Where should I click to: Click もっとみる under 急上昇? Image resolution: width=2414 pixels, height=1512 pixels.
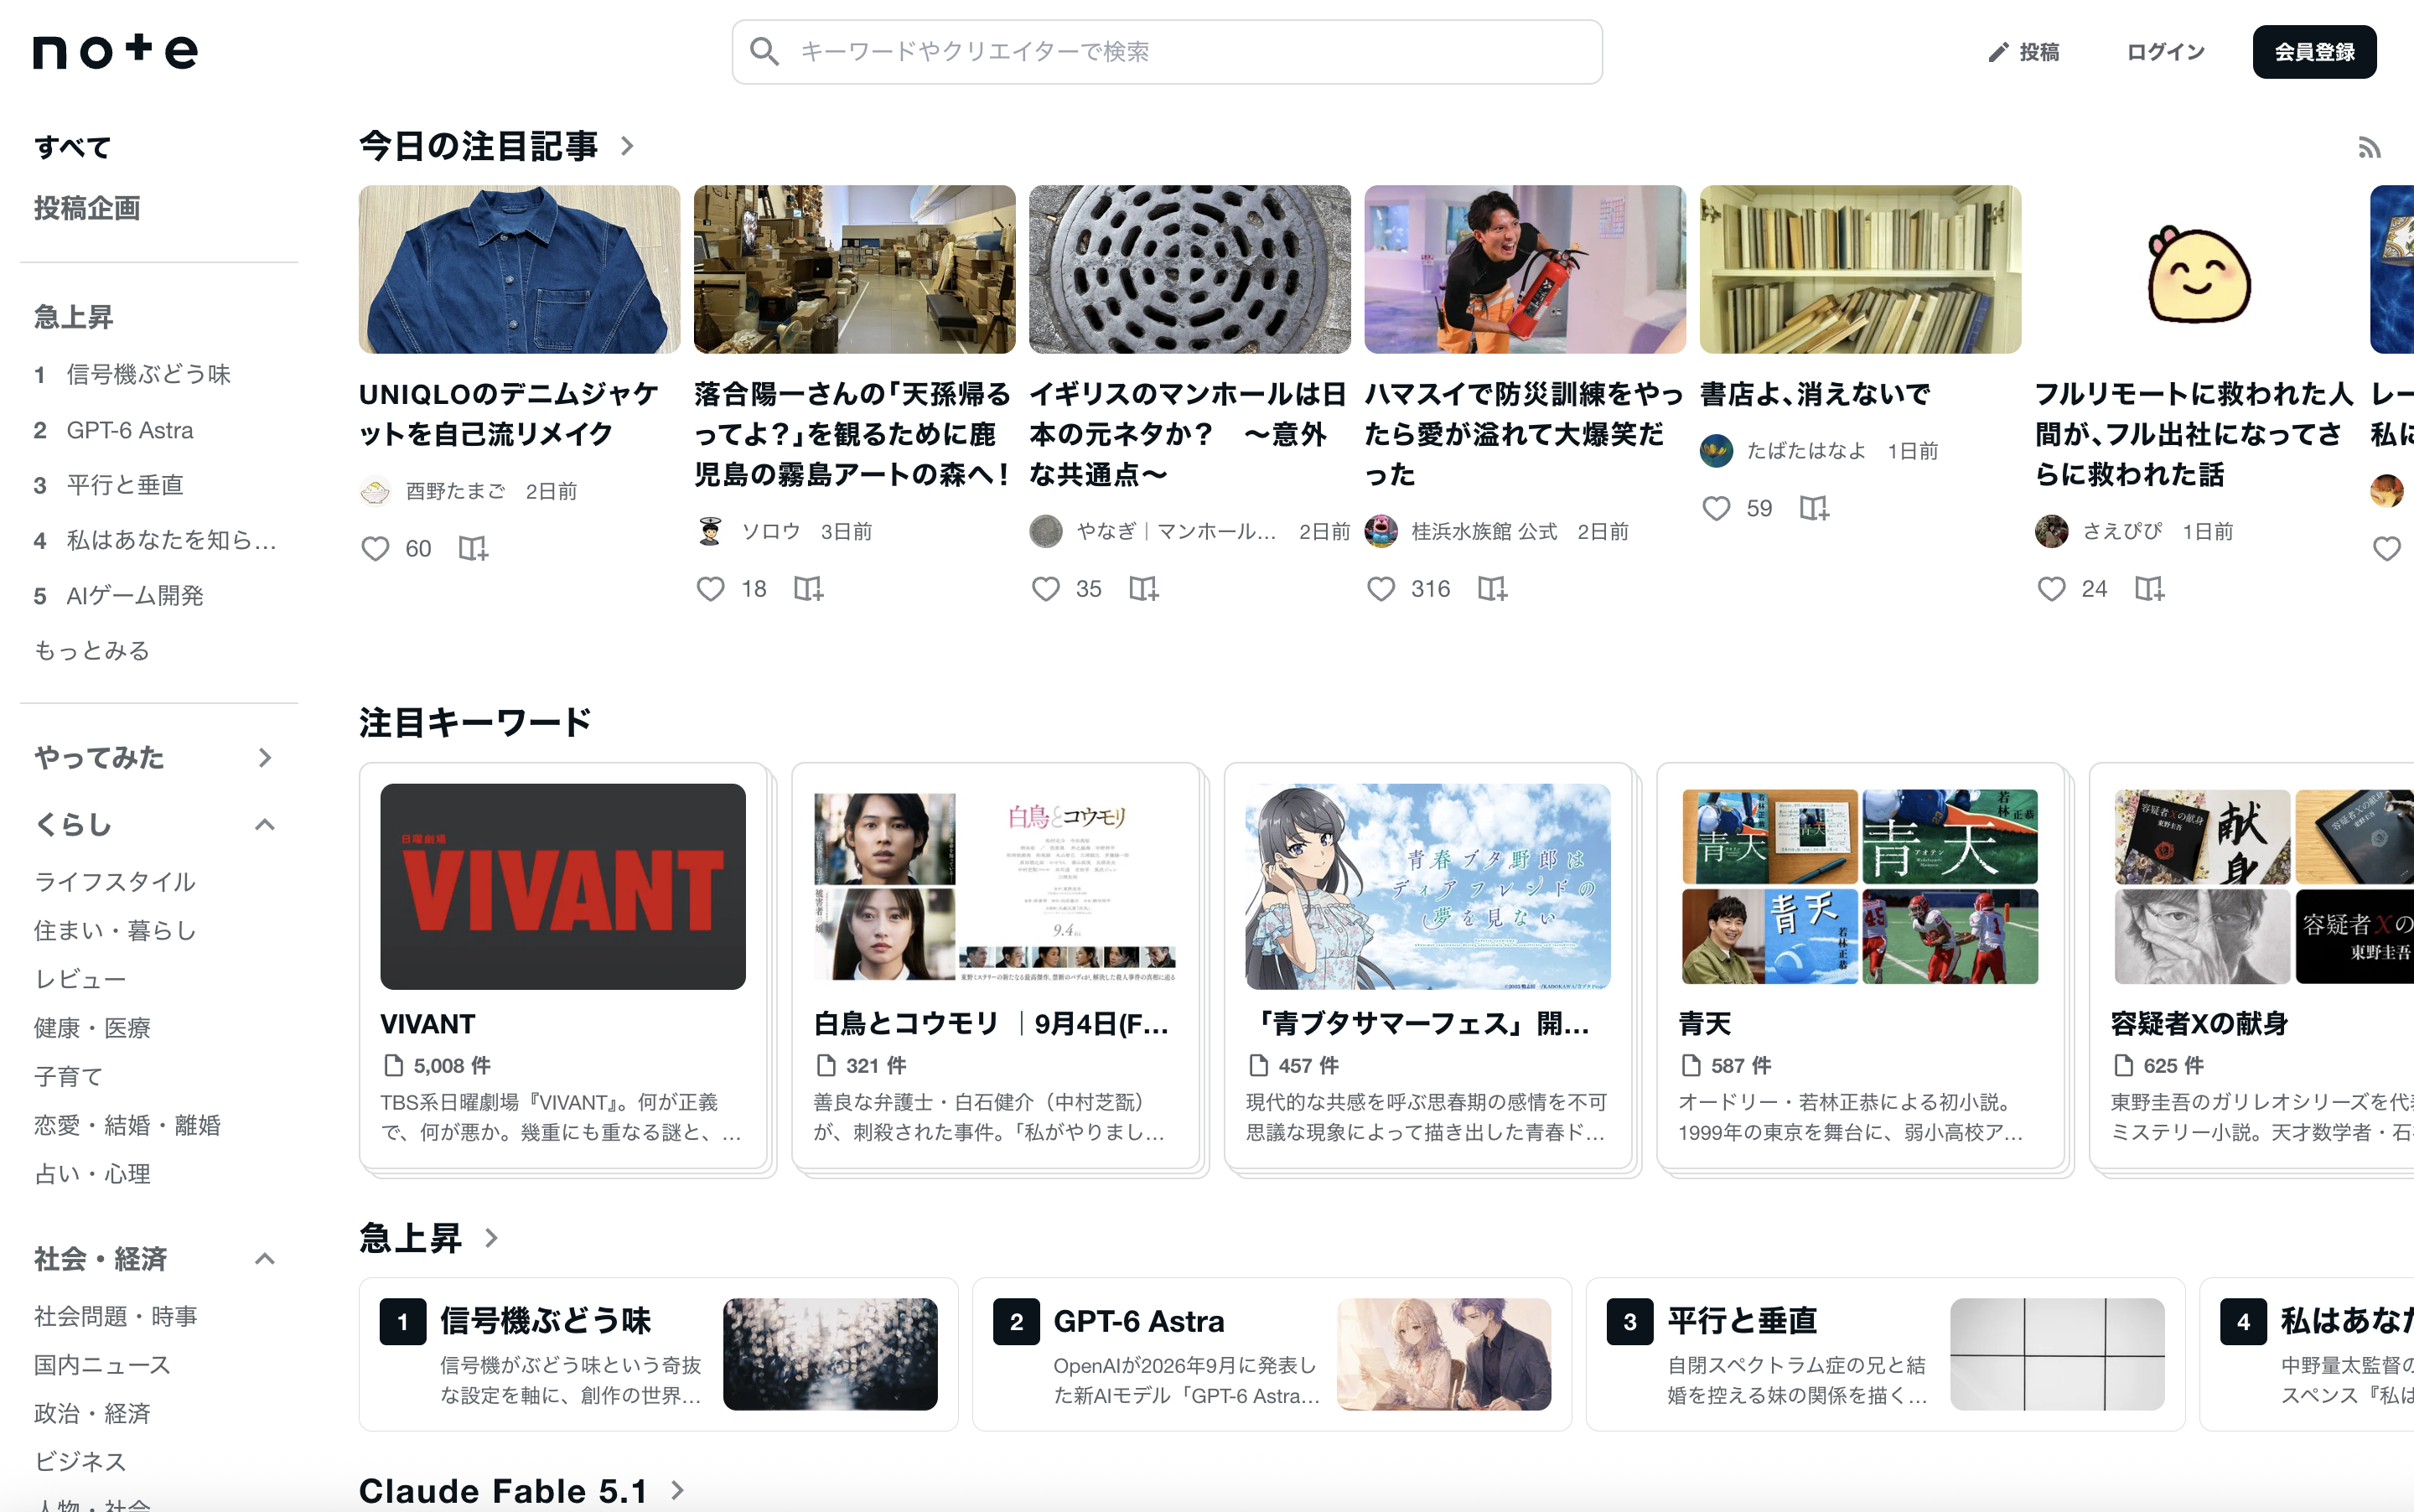point(92,651)
